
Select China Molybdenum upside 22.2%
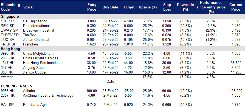coord(148,54)
